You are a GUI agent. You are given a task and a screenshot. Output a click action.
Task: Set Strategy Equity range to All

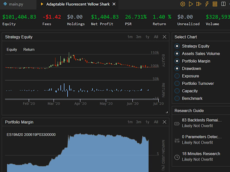[x=156, y=37]
